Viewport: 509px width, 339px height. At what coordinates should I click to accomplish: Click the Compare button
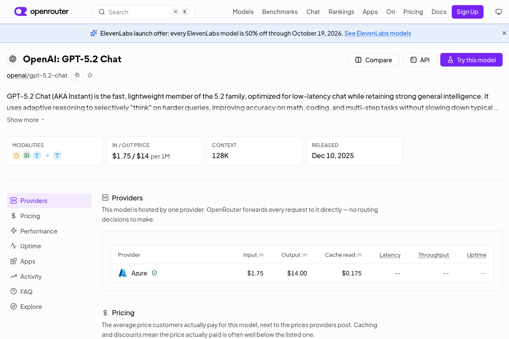373,60
